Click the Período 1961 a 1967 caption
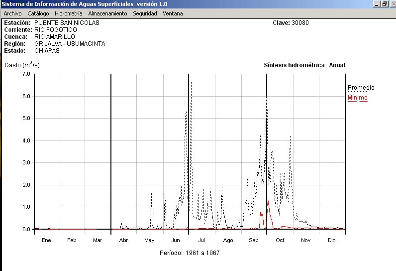396x271 pixels. 190,253
